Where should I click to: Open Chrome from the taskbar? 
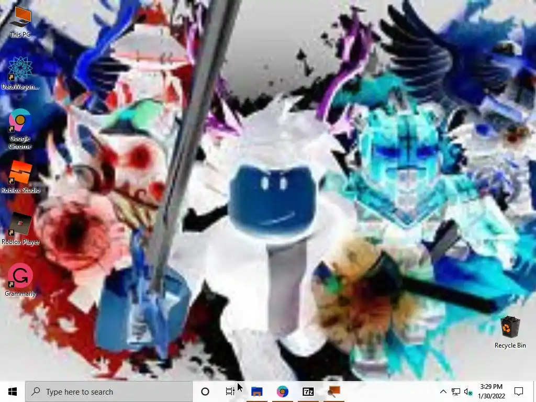[x=282, y=392]
